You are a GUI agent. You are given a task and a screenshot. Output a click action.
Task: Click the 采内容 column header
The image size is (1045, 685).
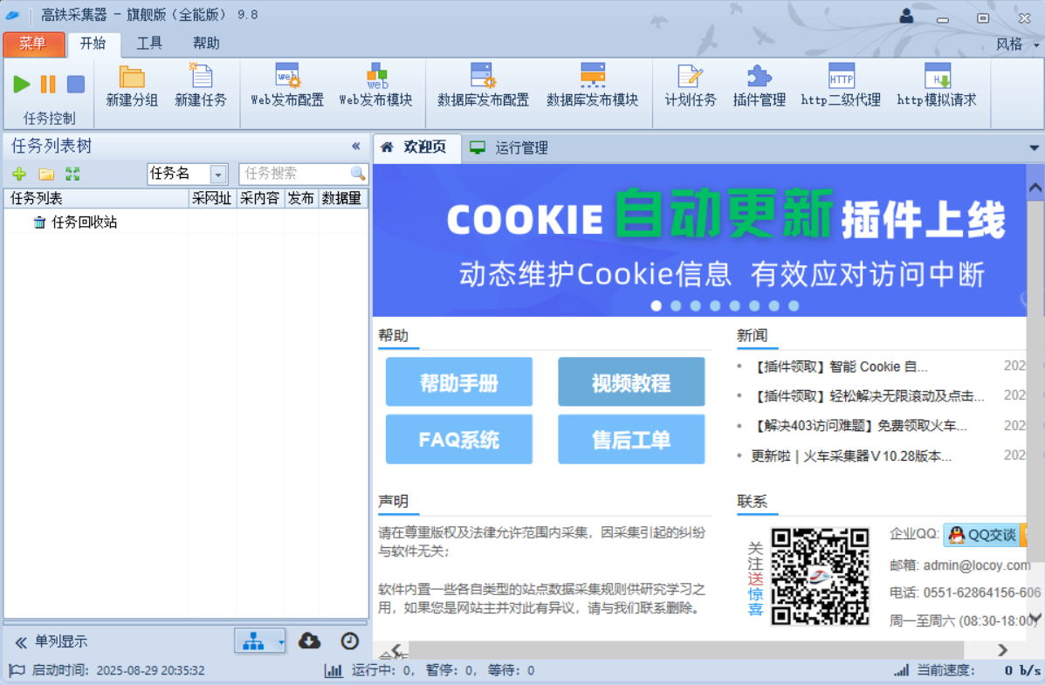pos(260,199)
